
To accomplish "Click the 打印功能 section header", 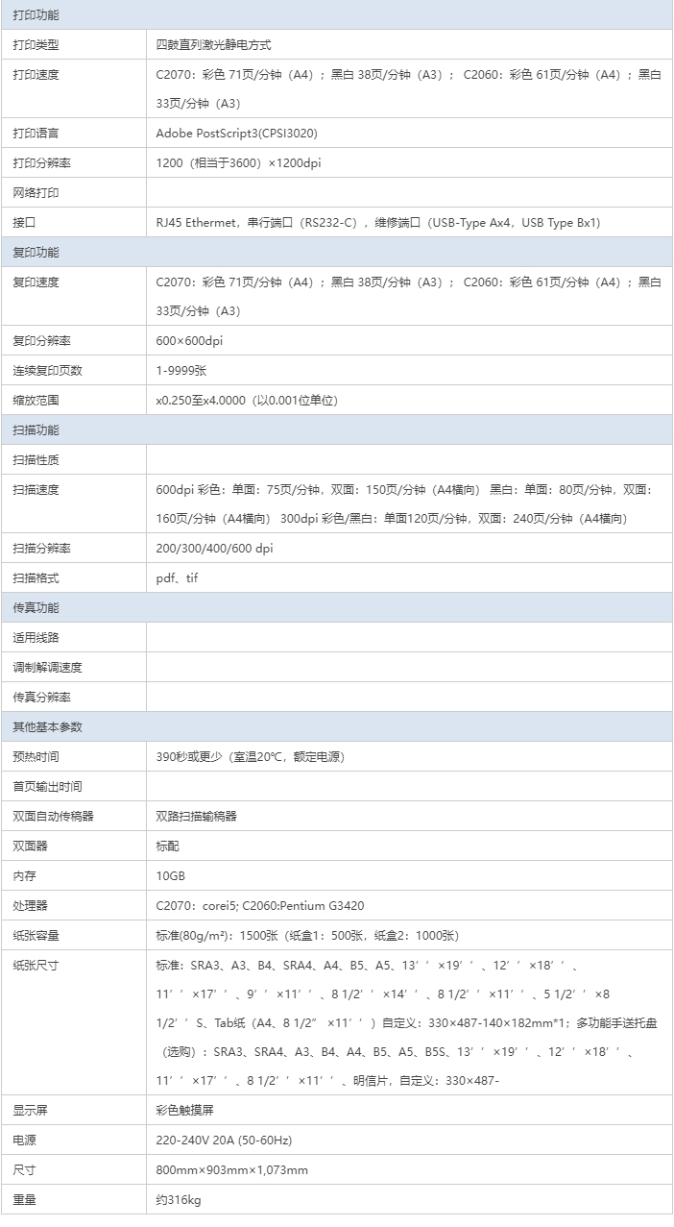I will click(x=36, y=15).
